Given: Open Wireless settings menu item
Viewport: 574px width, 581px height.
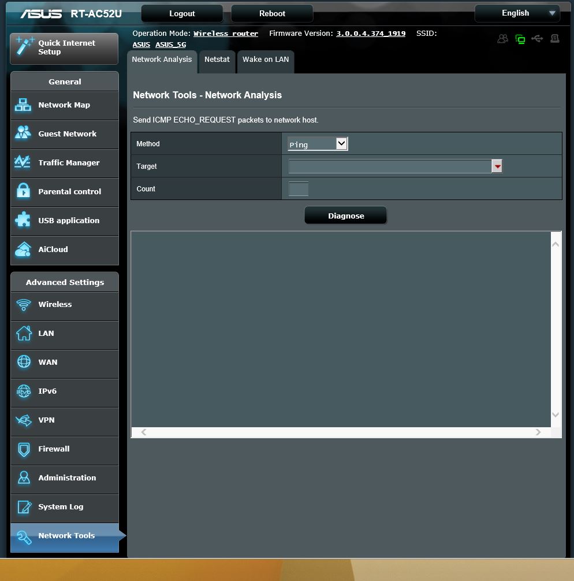Looking at the screenshot, I should (x=65, y=306).
